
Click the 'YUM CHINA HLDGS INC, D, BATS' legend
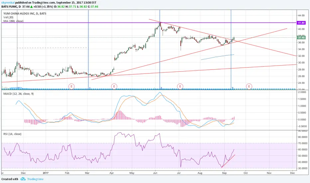pyautogui.click(x=25, y=13)
